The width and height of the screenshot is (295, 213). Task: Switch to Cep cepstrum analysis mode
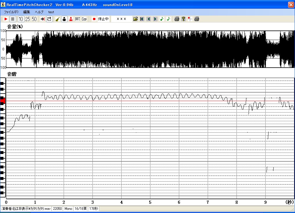pyautogui.click(x=84, y=19)
